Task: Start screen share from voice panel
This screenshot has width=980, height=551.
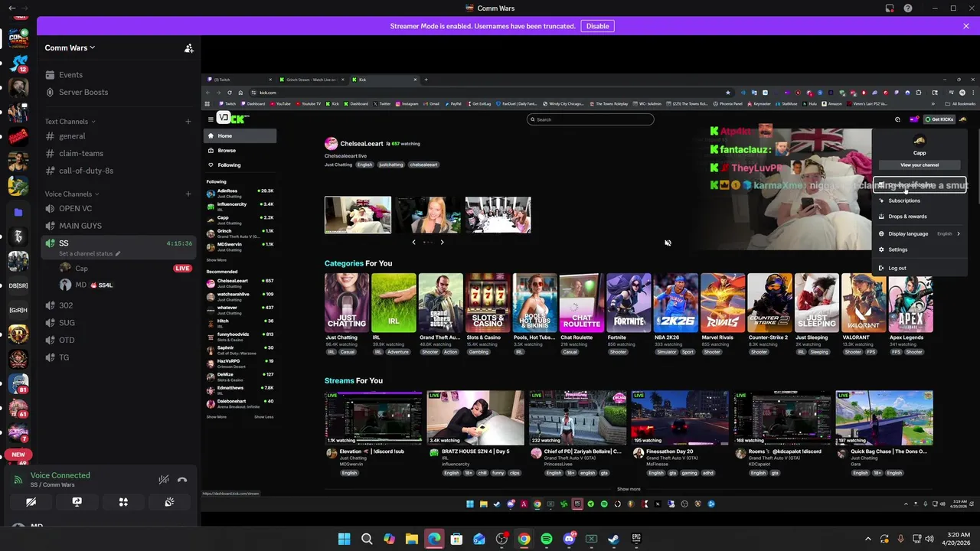Action: tap(77, 502)
